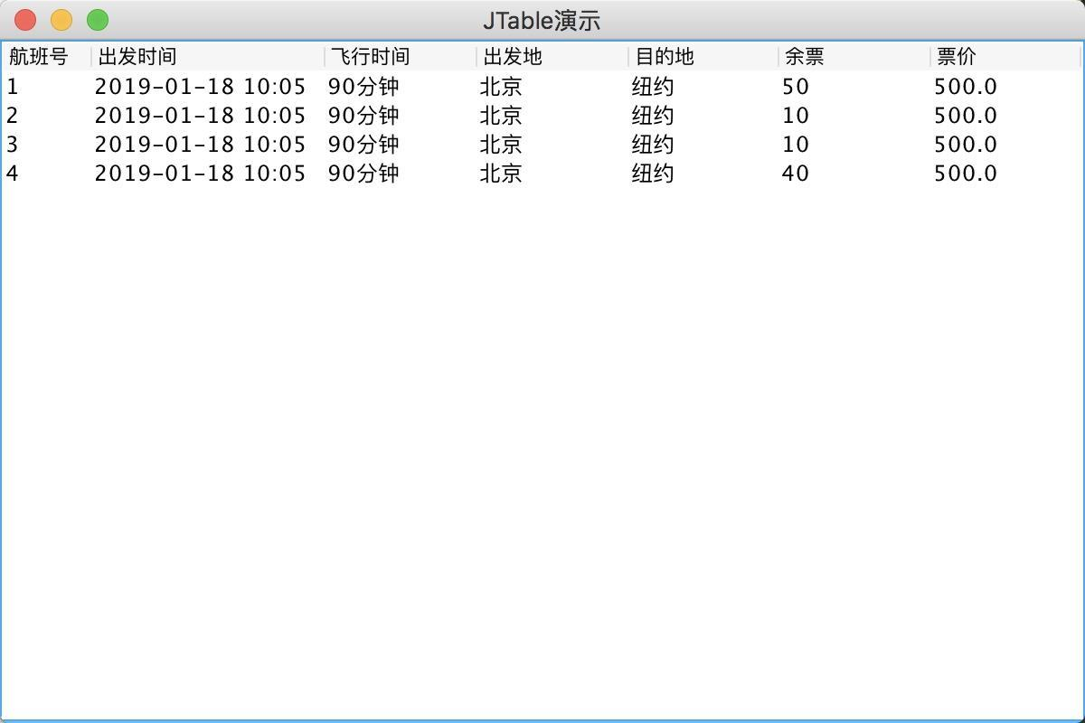The image size is (1085, 723).
Task: Select flight row 3 in the table
Action: (x=271, y=145)
